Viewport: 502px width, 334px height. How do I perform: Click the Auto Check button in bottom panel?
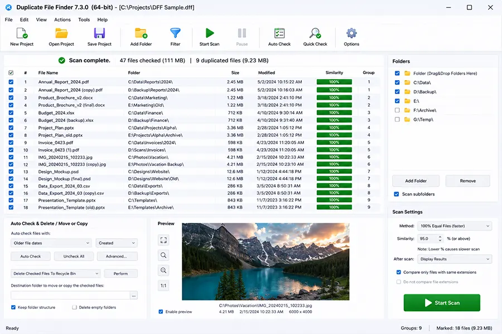point(31,256)
